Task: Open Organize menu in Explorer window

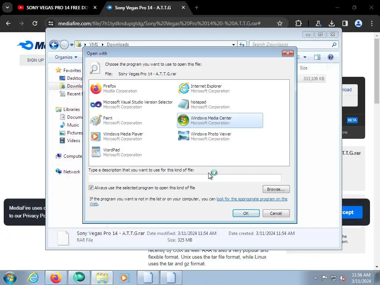Action: [x=66, y=57]
